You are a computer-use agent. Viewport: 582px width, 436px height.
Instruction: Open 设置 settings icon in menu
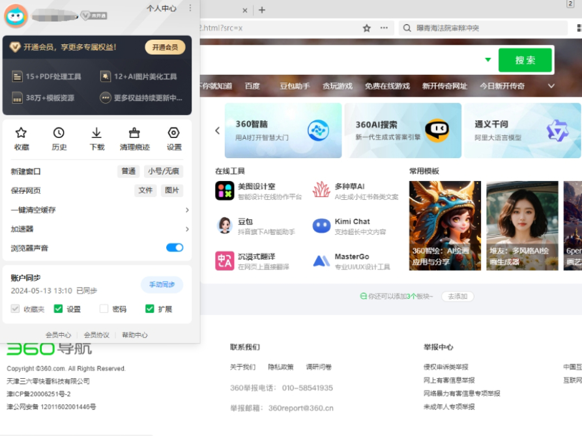pyautogui.click(x=174, y=133)
